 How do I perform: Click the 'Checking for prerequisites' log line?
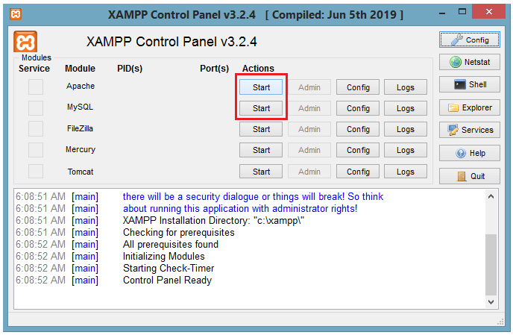point(179,232)
